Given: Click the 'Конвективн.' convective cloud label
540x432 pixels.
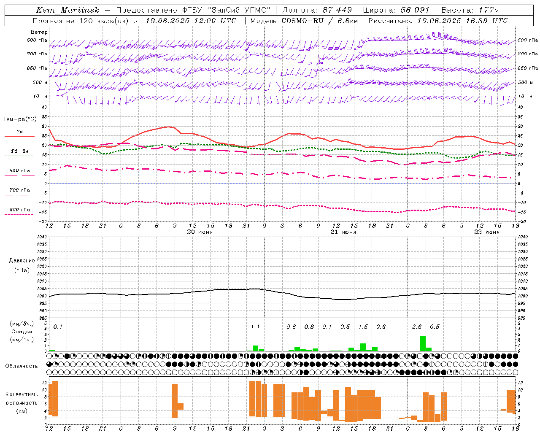Looking at the screenshot, I should pos(22,394).
